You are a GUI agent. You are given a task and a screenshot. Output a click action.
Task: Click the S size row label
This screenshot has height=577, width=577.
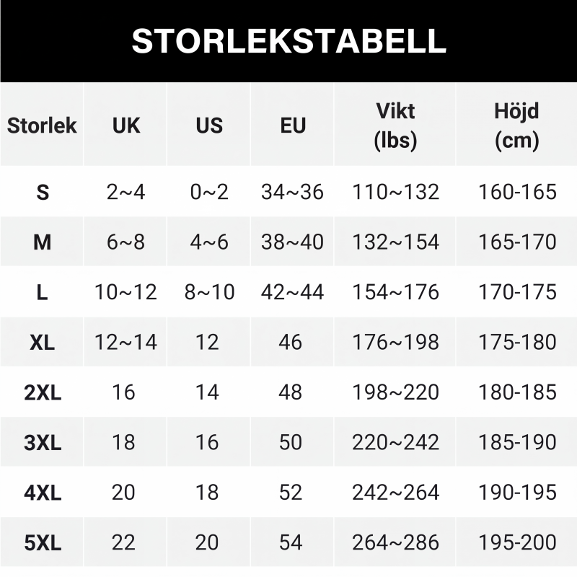point(43,192)
